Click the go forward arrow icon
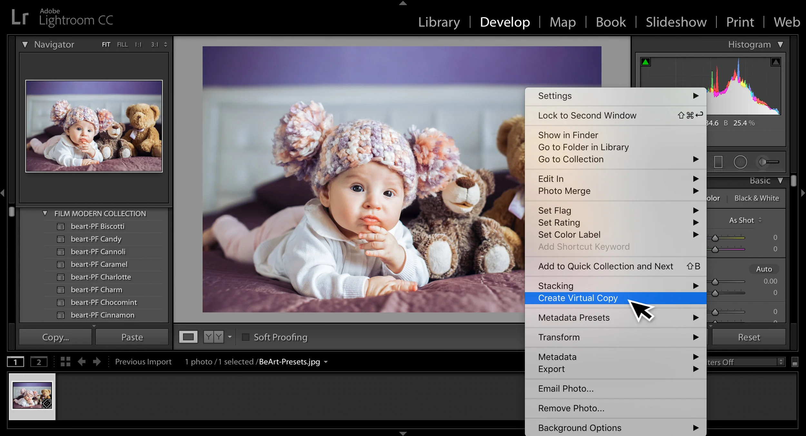This screenshot has height=436, width=806. tap(97, 362)
